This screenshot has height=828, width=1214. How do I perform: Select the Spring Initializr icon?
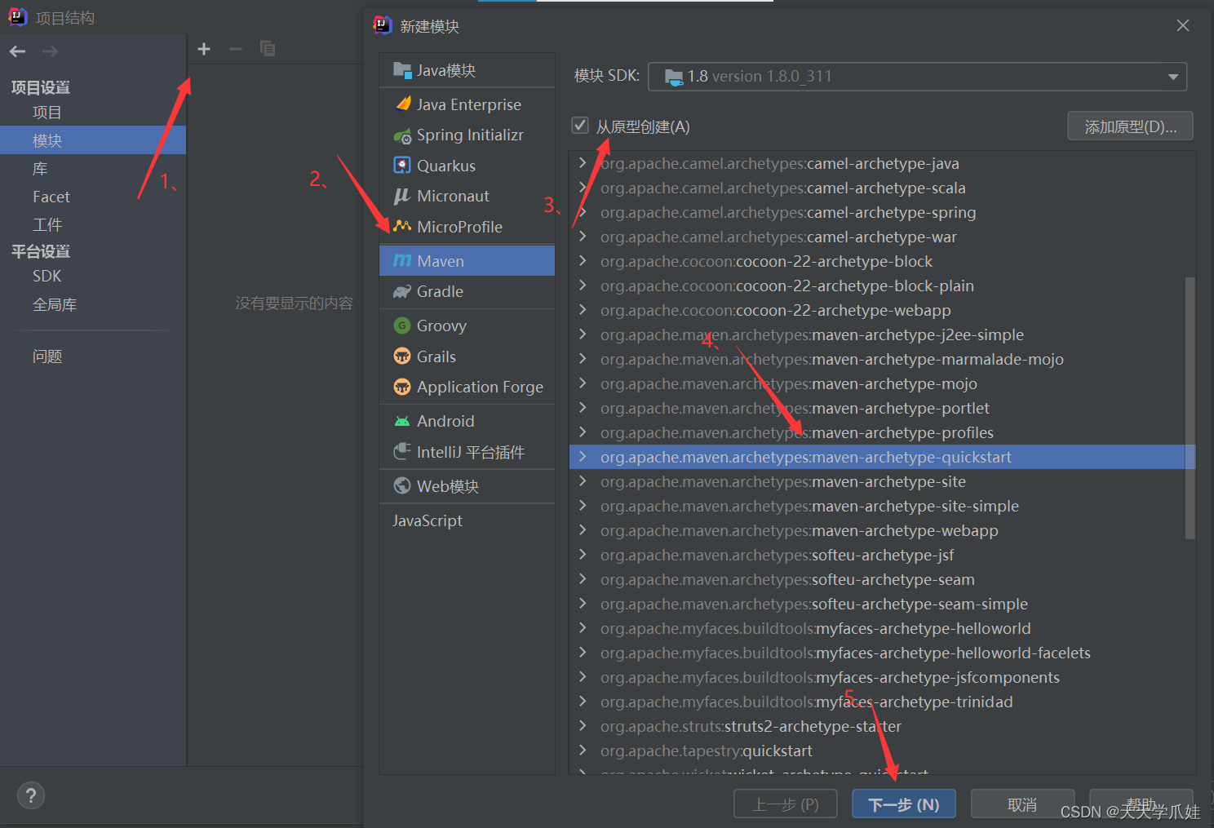tap(402, 135)
